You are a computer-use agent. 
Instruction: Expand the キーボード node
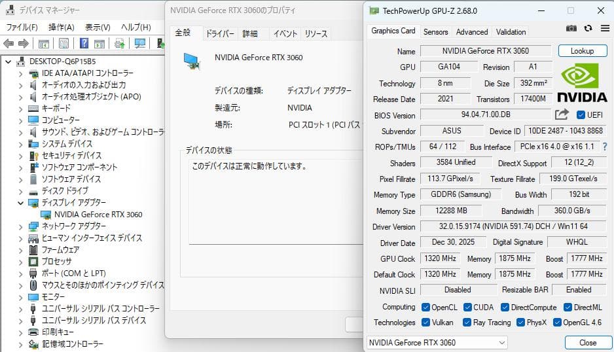tap(21, 109)
